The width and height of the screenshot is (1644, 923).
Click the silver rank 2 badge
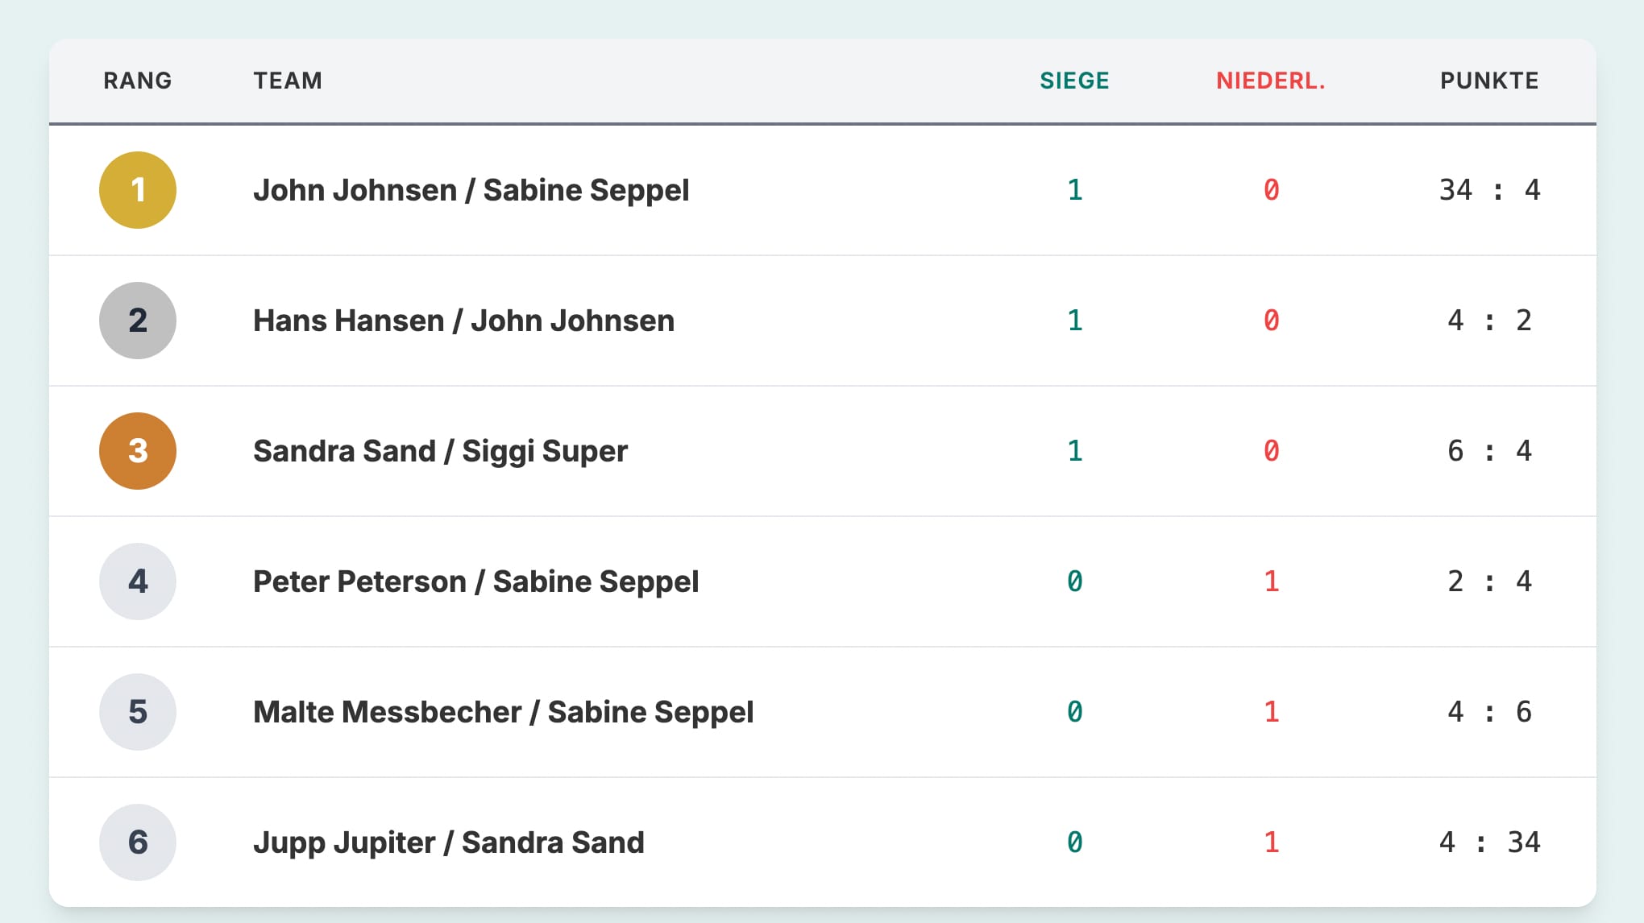click(138, 321)
